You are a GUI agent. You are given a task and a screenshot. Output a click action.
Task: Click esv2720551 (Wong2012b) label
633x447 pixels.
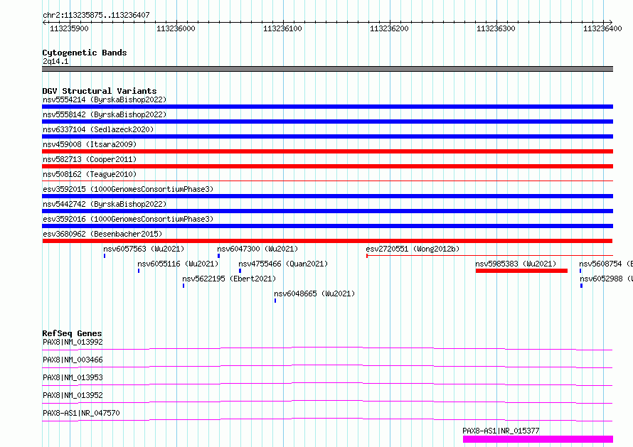click(413, 249)
